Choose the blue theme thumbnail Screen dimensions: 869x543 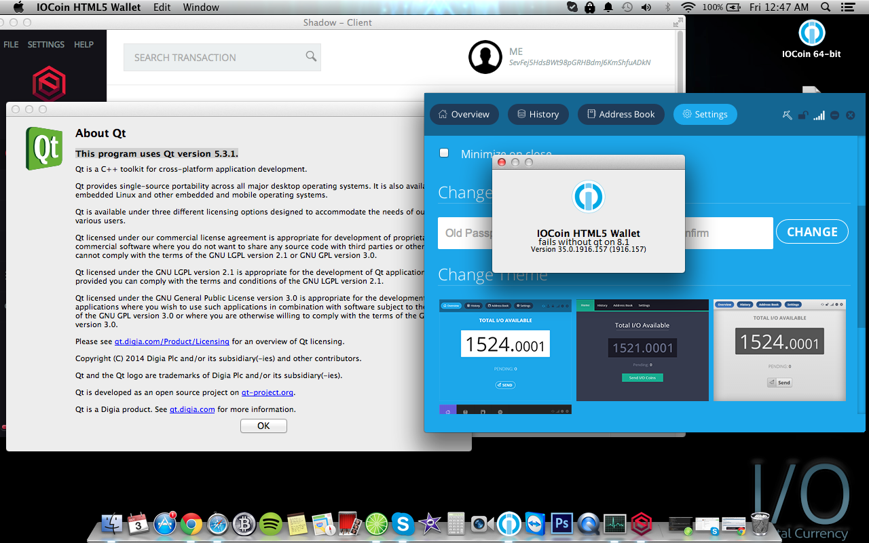tap(505, 350)
